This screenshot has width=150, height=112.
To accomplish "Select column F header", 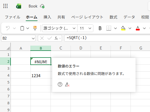I will pos(121,48).
